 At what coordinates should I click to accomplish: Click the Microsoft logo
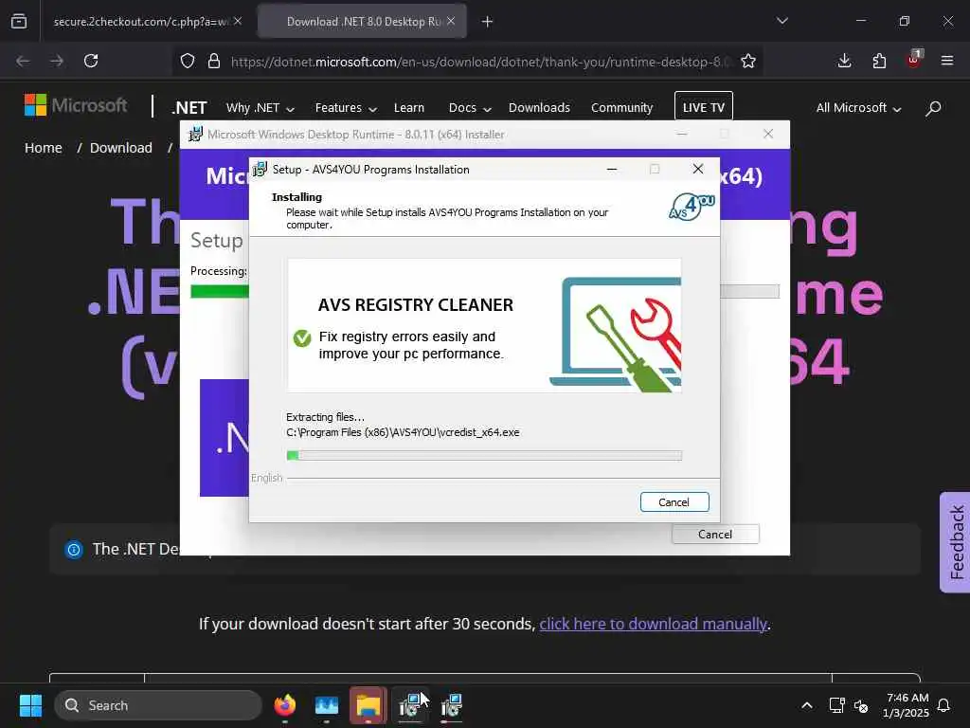(76, 105)
